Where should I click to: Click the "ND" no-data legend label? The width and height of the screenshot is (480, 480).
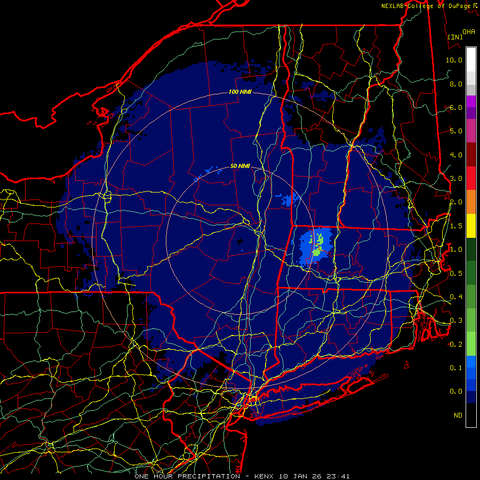[x=458, y=415]
